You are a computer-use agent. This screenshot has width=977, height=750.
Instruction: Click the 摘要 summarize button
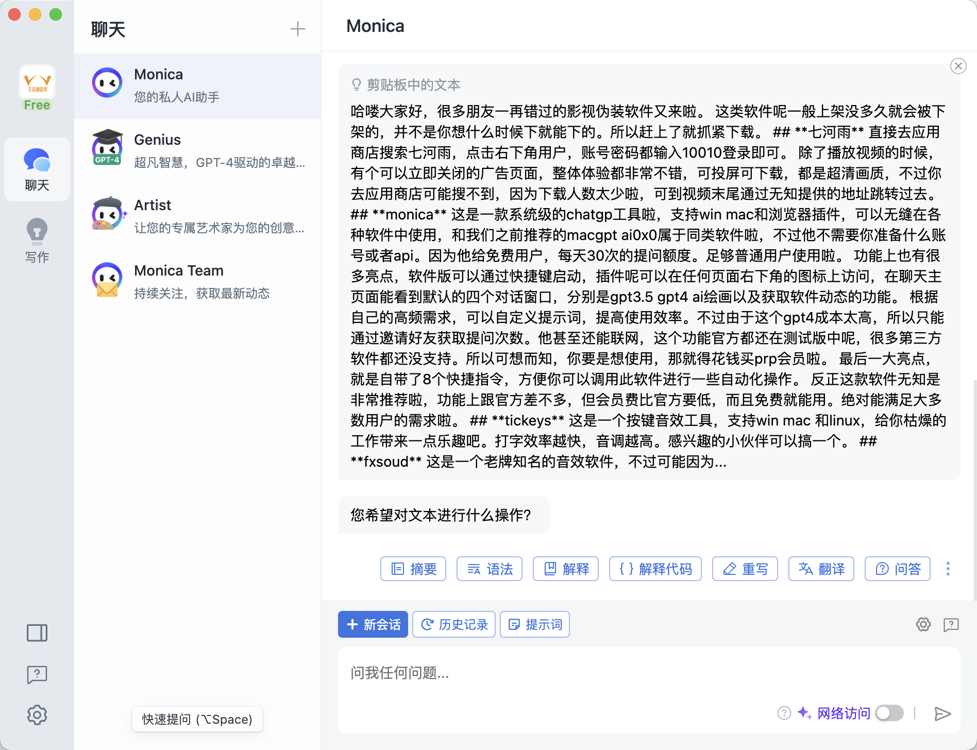[x=413, y=569]
